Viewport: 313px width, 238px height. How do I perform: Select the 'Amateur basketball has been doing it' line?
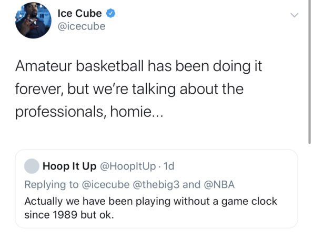139,66
